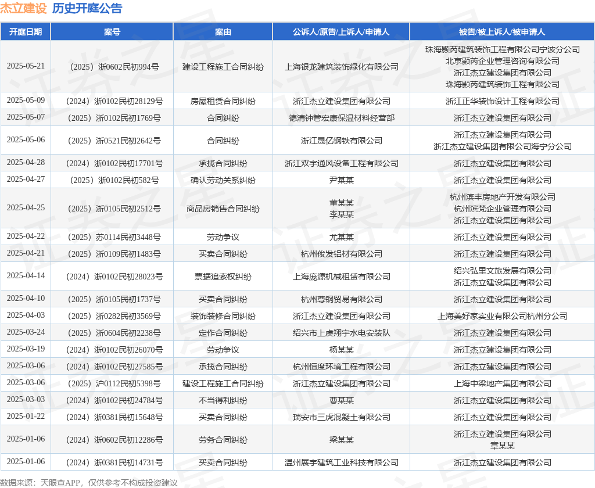This screenshot has height=488, width=595.
Task: Click plaintiff 尤某某
Action: point(341,237)
